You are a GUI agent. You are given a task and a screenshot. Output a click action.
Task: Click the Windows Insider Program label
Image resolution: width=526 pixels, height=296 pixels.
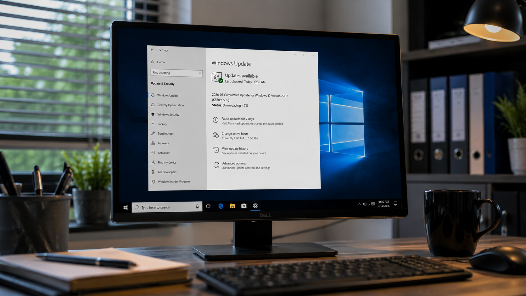(174, 182)
